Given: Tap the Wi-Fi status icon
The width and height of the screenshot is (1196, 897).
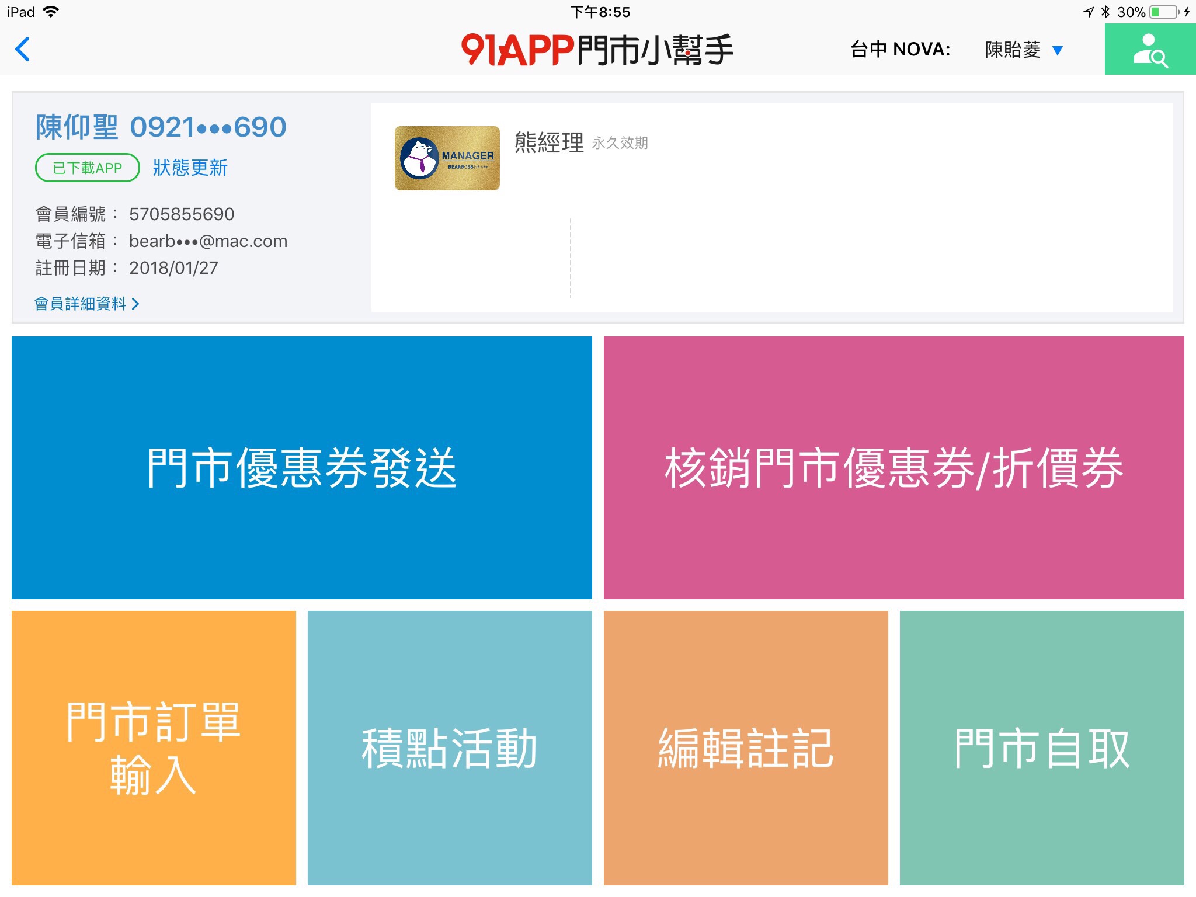Looking at the screenshot, I should [x=51, y=12].
